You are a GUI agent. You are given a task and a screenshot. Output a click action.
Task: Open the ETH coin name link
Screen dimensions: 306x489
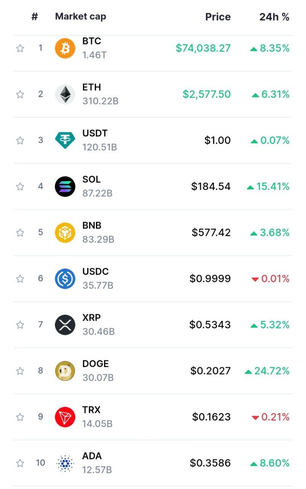(91, 87)
